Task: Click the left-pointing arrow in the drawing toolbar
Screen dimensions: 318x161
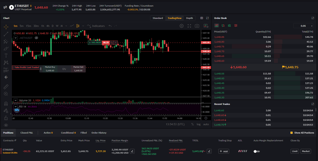Action: 6,77
